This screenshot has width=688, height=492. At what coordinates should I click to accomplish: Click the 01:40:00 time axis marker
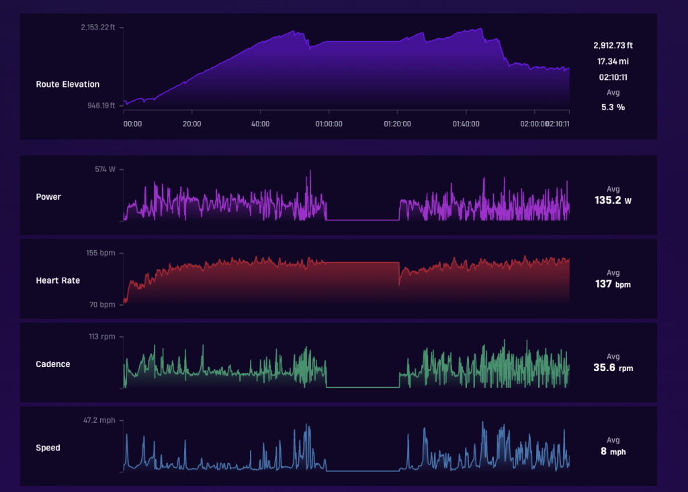466,124
